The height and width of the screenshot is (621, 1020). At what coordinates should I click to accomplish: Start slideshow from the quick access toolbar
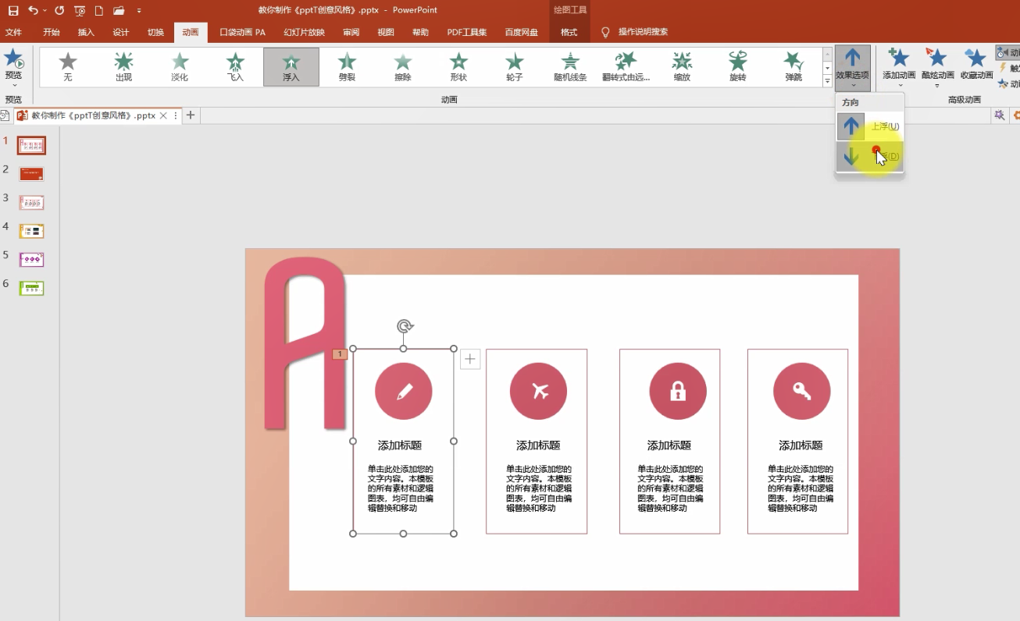point(79,10)
